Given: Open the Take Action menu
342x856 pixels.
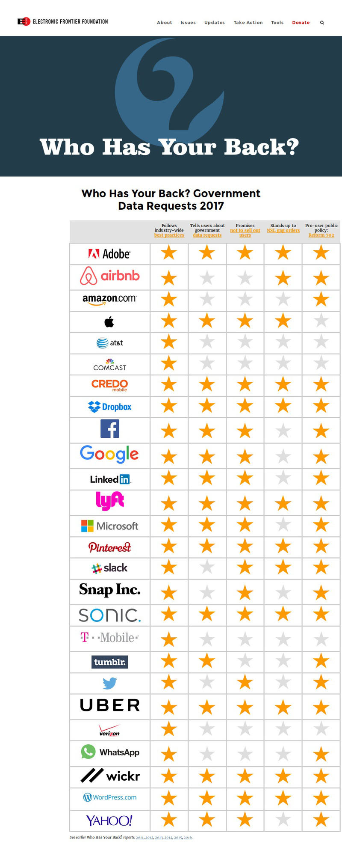Looking at the screenshot, I should point(248,23).
